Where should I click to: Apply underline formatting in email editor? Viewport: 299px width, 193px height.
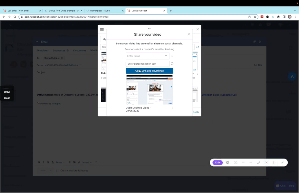48,162
